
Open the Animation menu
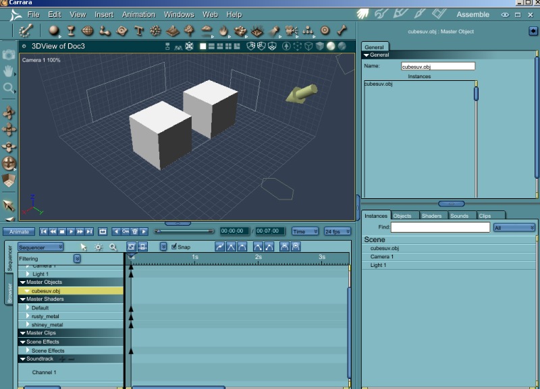point(138,14)
